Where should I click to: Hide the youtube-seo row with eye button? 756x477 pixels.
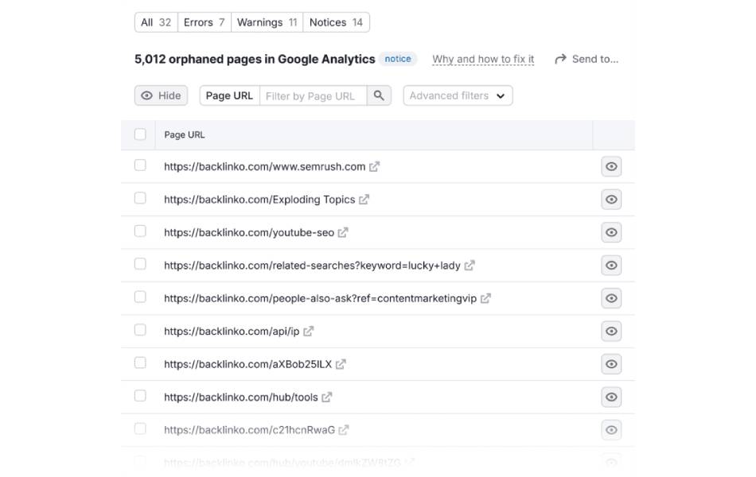pyautogui.click(x=611, y=232)
